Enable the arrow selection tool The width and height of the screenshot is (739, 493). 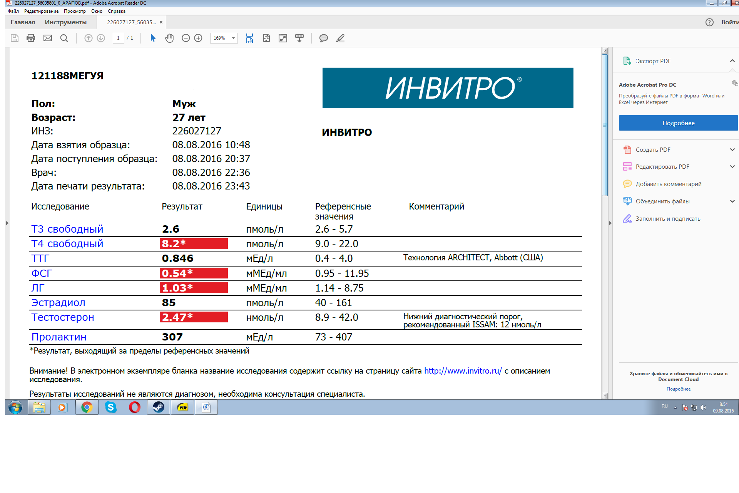pyautogui.click(x=153, y=38)
